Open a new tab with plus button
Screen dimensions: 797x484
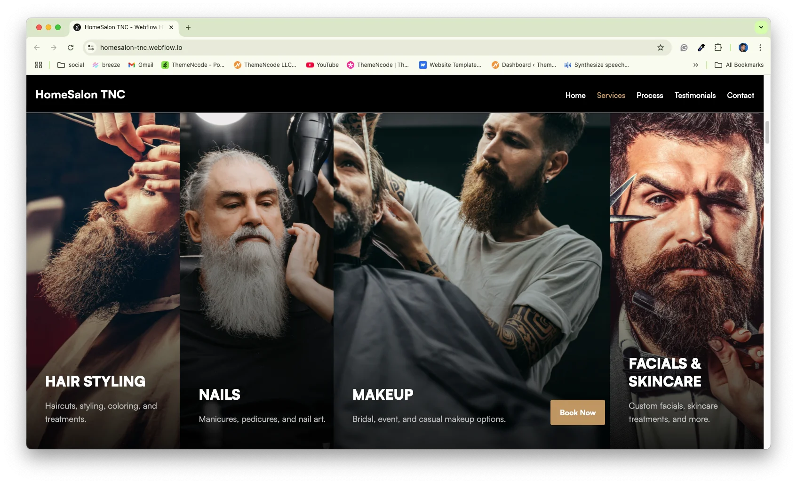(188, 27)
